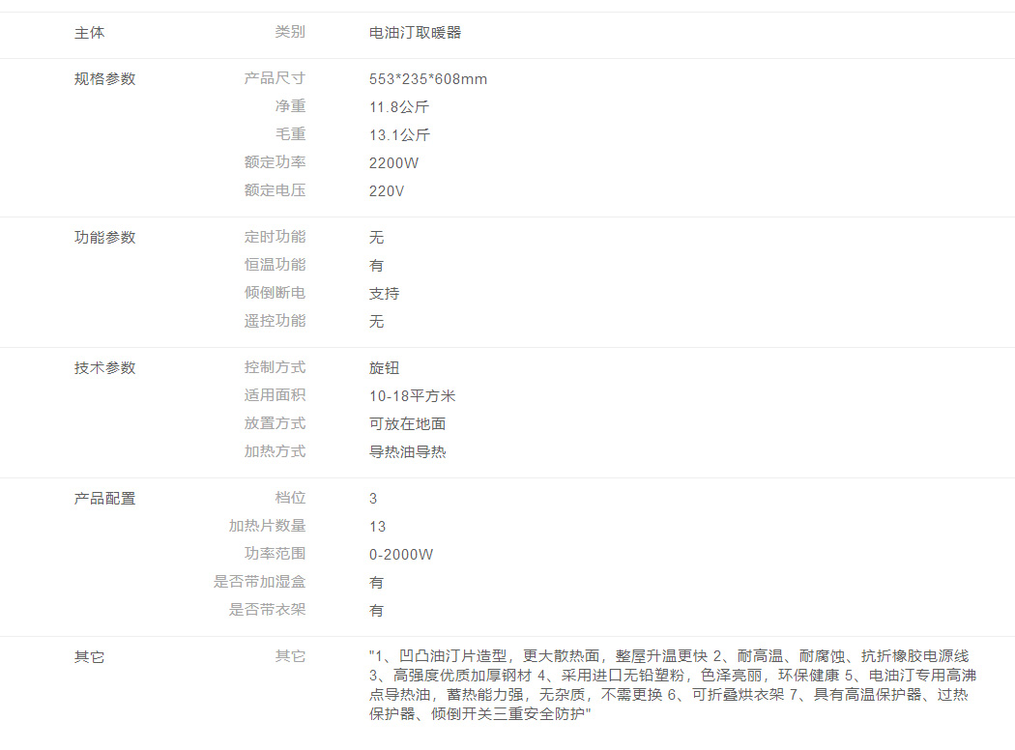1015x750 pixels.
Task: Click the 是否带加湿盒 row label
Action: point(259,582)
